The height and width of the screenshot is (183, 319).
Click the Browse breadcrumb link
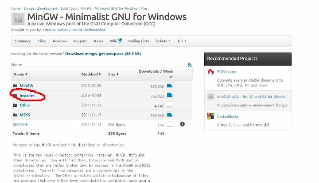(29, 8)
